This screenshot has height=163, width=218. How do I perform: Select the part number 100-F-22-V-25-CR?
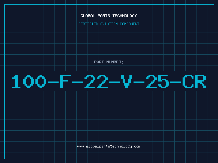[x=109, y=81]
